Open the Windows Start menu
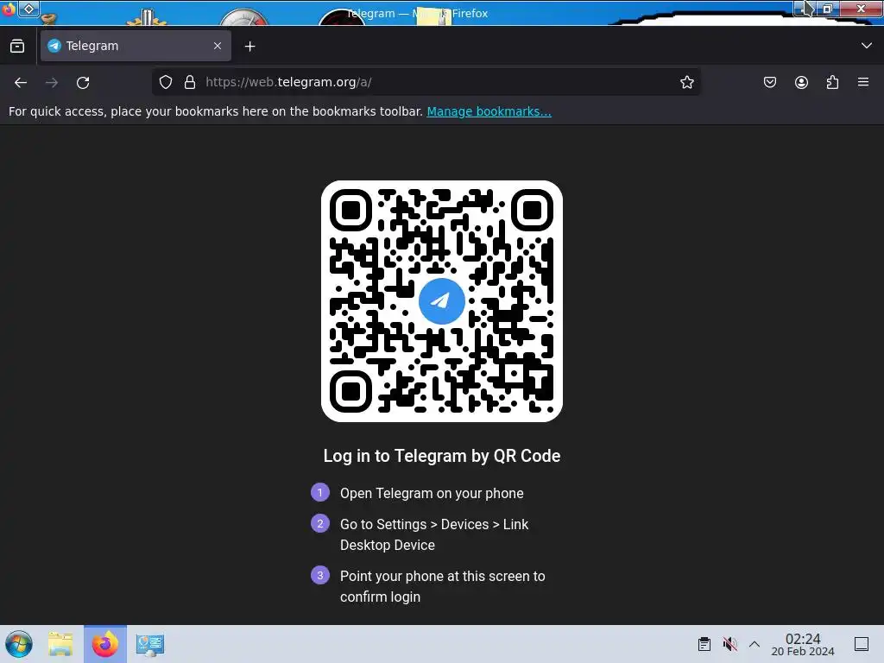 19,644
